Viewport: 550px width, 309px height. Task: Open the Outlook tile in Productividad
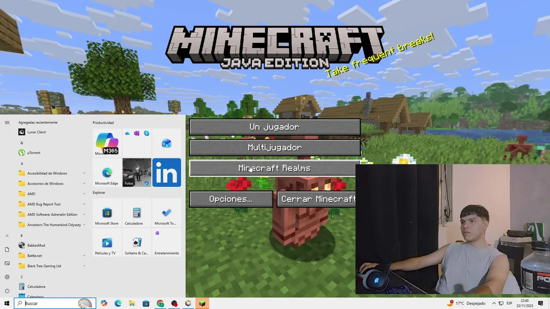167,143
